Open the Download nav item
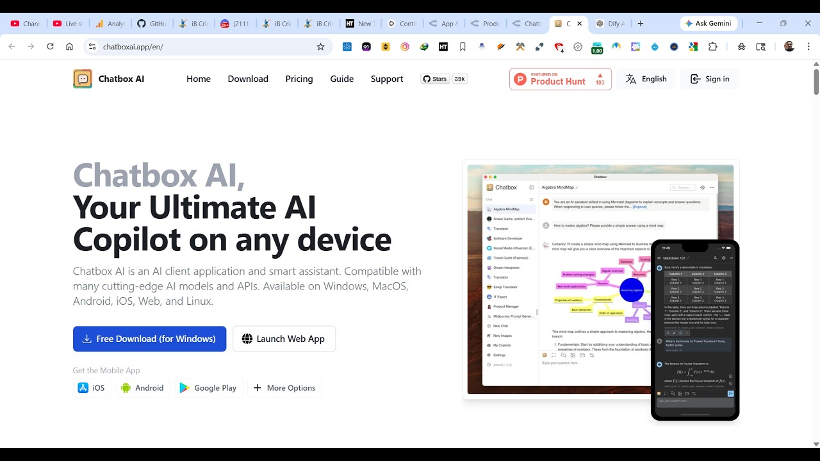 pyautogui.click(x=248, y=79)
